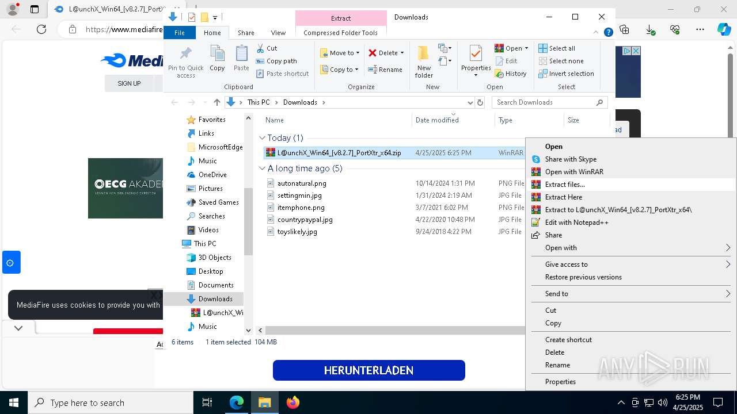The image size is (737, 414).
Task: Open Compressed Folder Tools tab
Action: (x=341, y=33)
